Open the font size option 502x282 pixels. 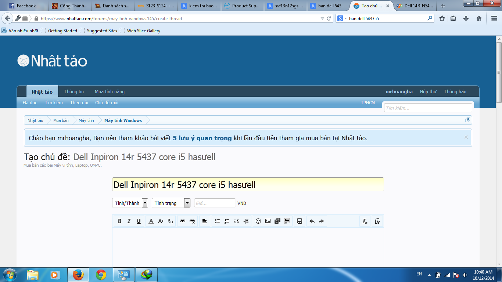pos(161,221)
